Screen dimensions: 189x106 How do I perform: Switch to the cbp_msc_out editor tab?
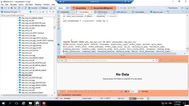(x=156, y=12)
